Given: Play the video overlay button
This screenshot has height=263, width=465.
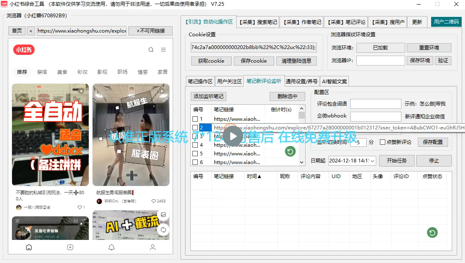Looking at the screenshot, I should pos(233,136).
